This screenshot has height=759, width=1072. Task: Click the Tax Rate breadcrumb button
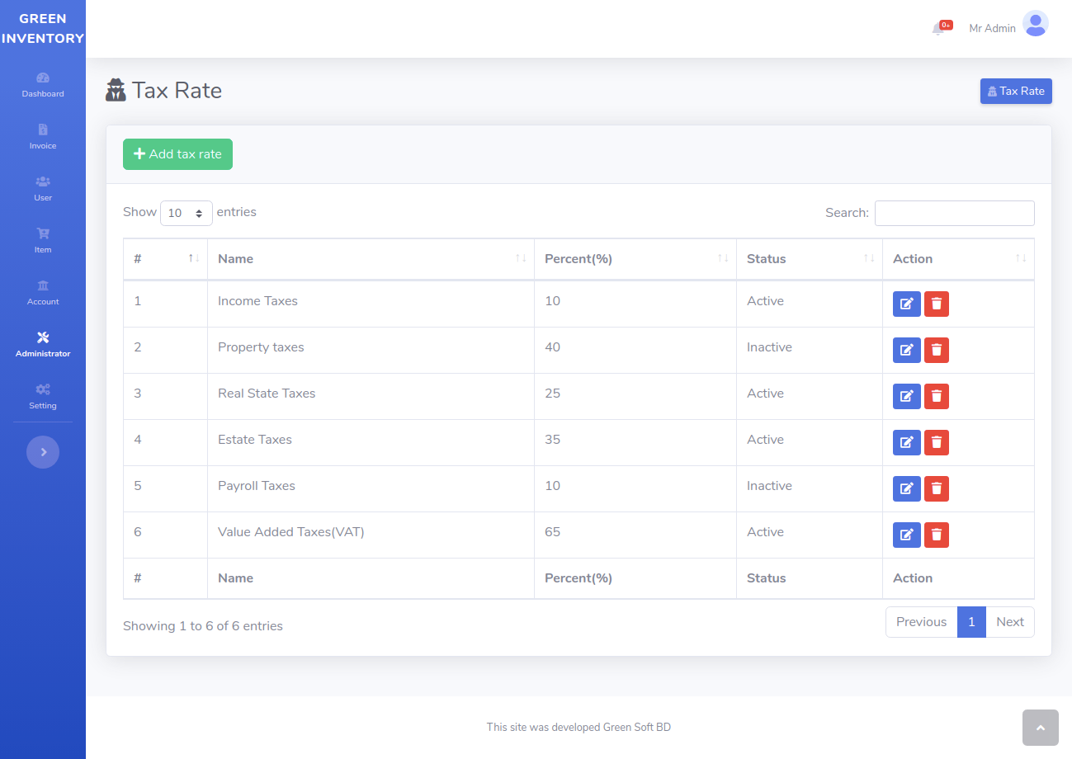pyautogui.click(x=1015, y=91)
